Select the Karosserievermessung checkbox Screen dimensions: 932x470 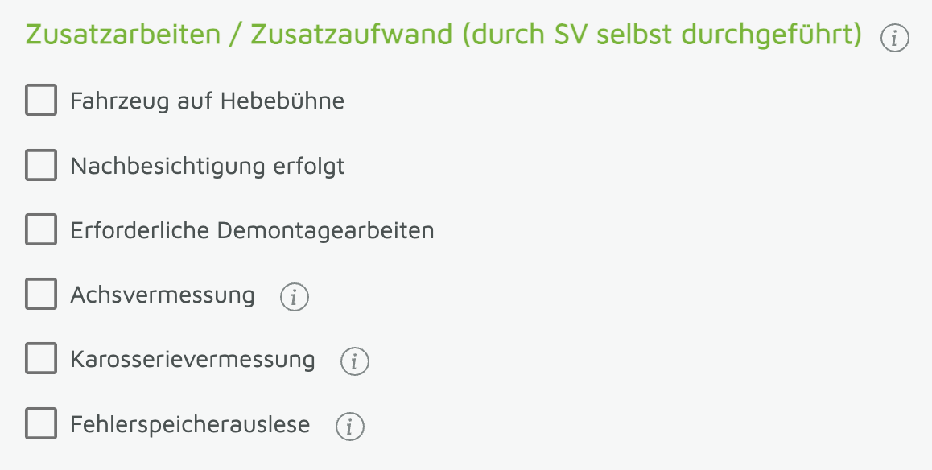41,359
